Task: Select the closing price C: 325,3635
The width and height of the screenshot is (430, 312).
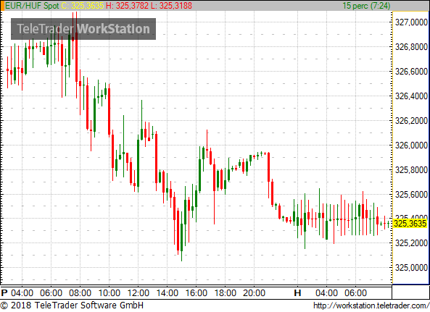Action: pos(83,6)
